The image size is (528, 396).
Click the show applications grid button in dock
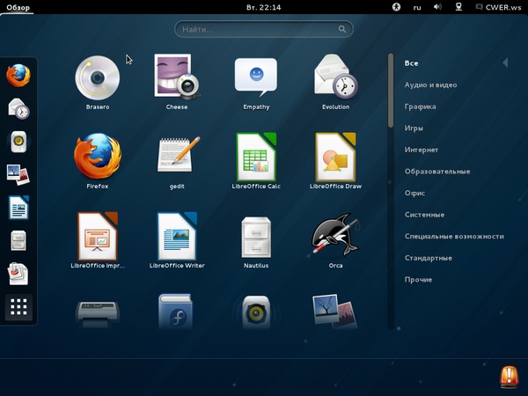click(19, 307)
